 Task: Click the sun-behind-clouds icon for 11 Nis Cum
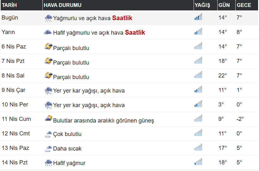(x=48, y=118)
